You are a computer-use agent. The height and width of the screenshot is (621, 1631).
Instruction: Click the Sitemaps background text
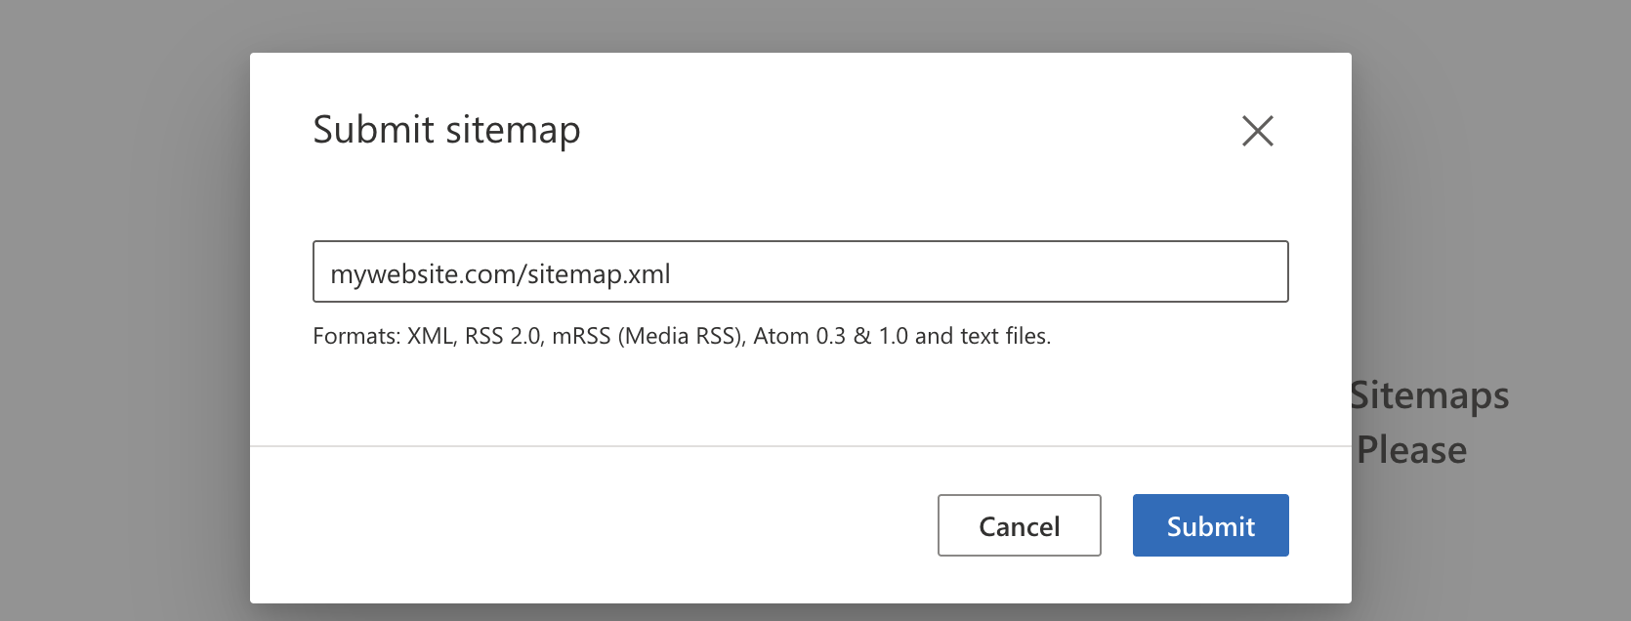click(1430, 396)
